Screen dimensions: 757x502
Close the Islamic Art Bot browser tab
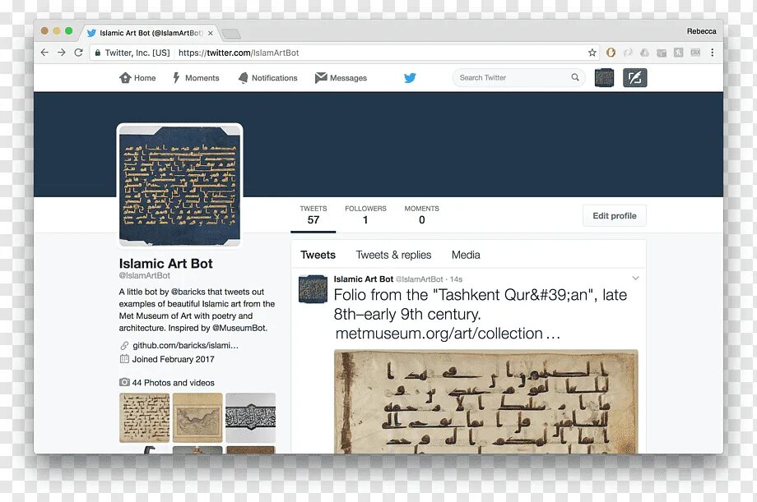[211, 33]
